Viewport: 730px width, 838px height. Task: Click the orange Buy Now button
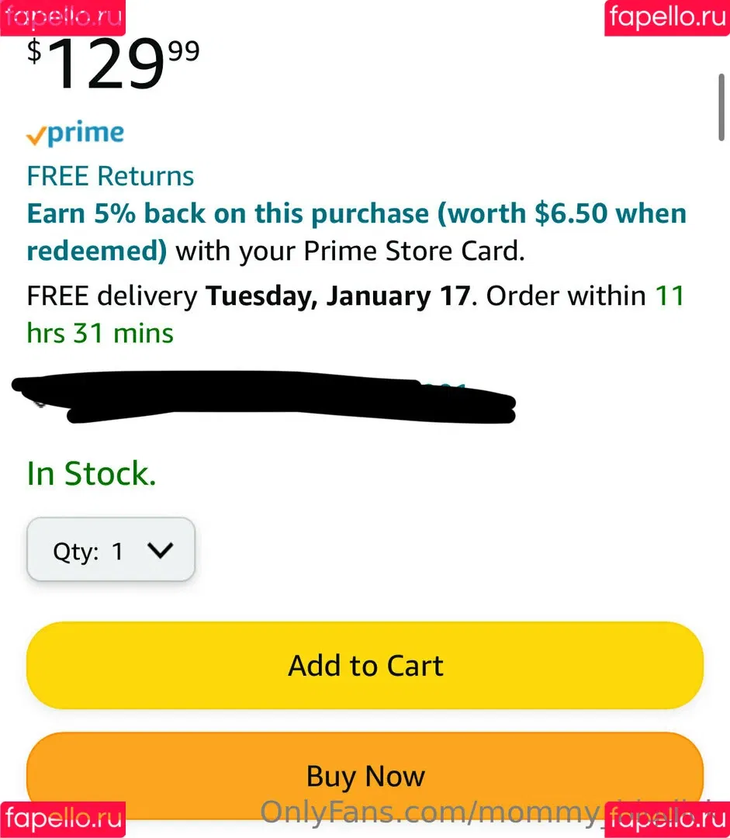[365, 775]
